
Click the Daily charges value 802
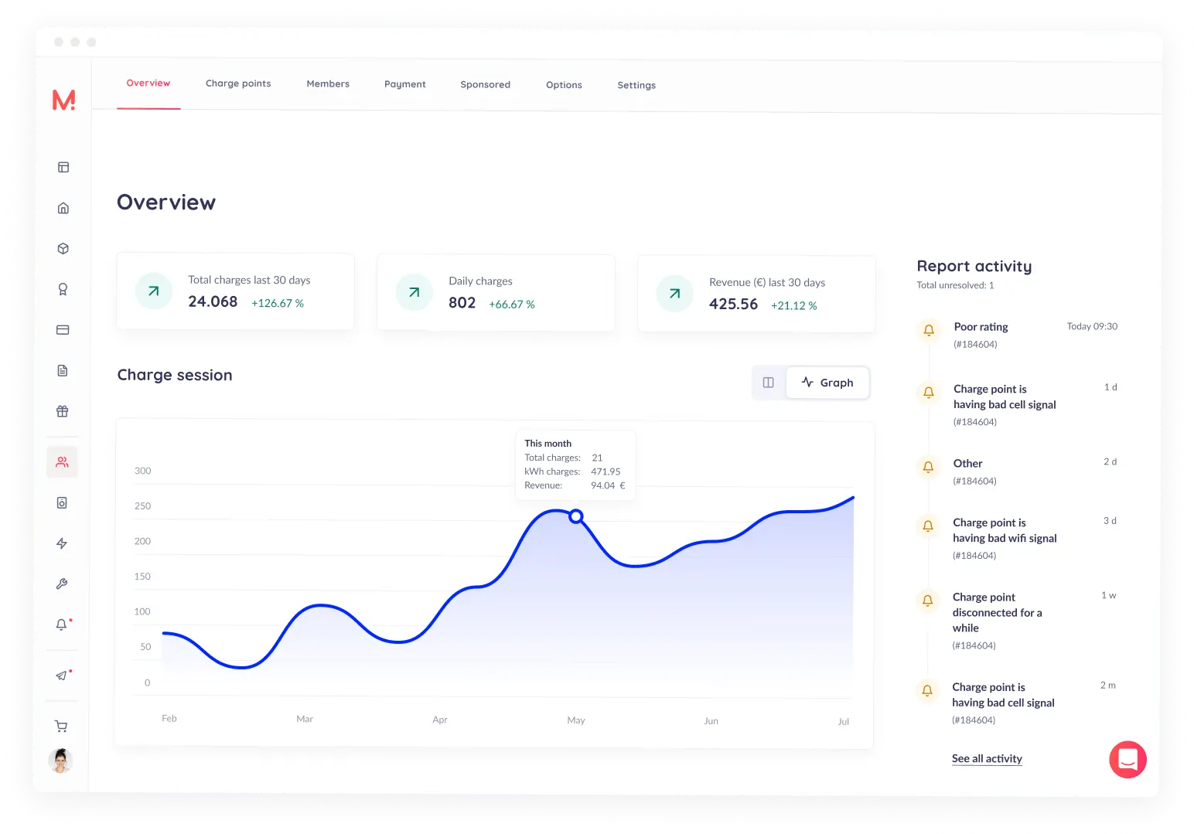[x=462, y=303]
